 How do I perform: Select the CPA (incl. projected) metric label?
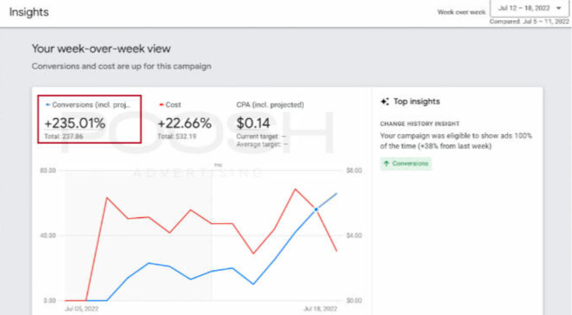pyautogui.click(x=270, y=105)
